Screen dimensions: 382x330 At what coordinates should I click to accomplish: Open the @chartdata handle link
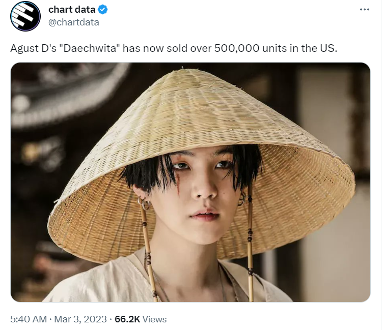click(x=73, y=22)
